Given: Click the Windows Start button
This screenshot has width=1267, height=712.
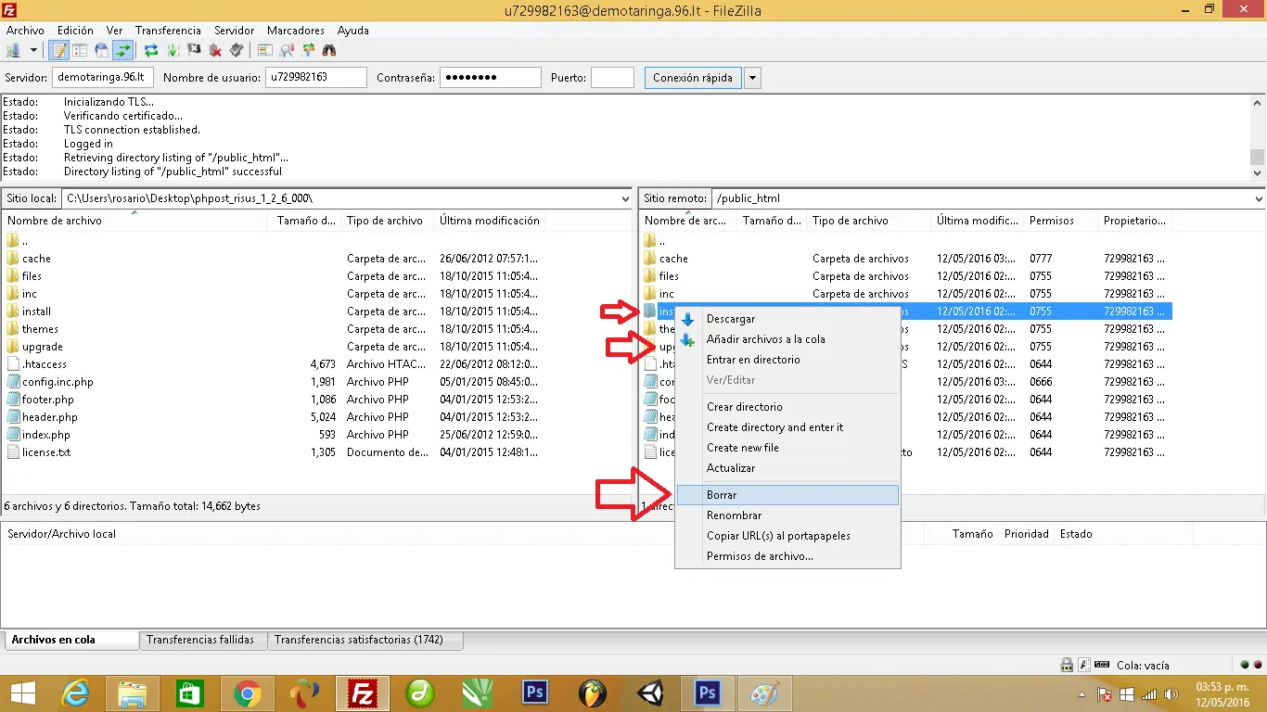Looking at the screenshot, I should point(22,693).
